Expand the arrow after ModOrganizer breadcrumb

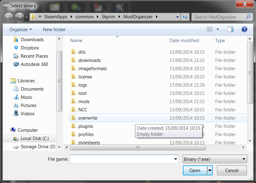(x=157, y=17)
